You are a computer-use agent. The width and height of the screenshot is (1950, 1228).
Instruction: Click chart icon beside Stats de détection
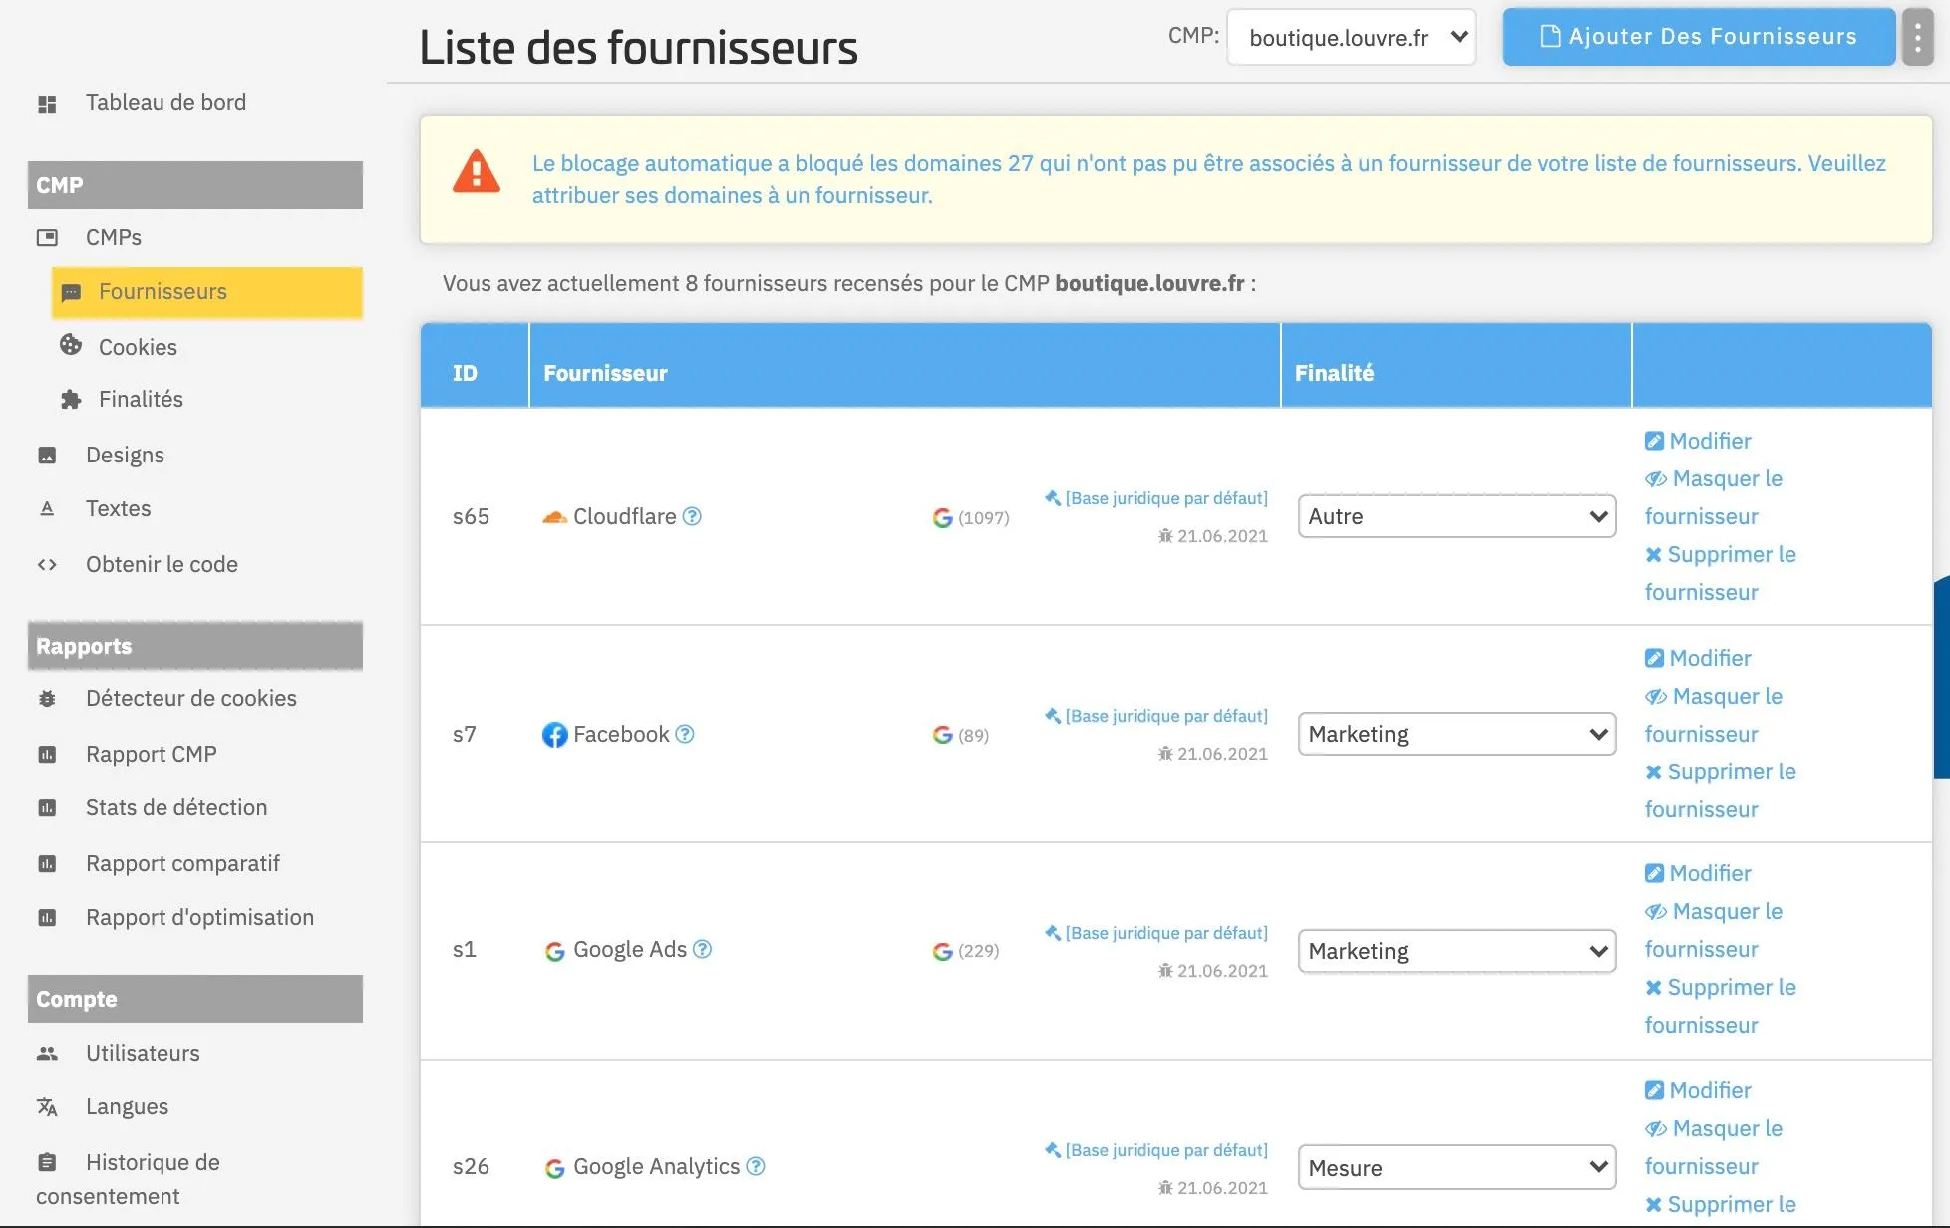[x=47, y=808]
